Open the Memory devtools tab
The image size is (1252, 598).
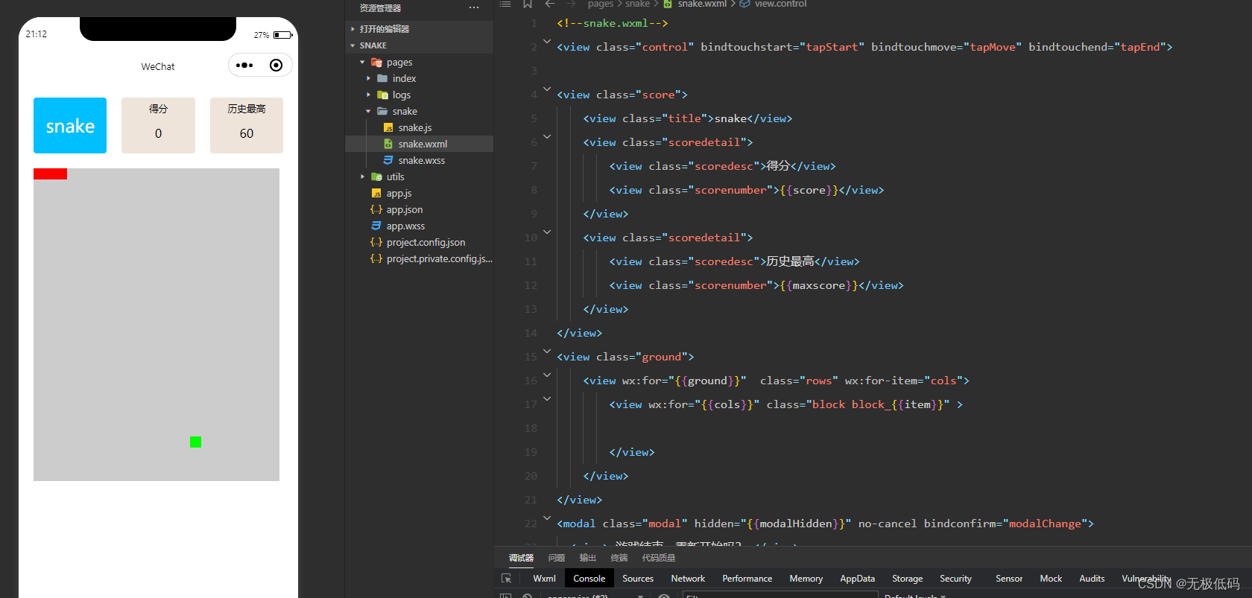coord(806,579)
